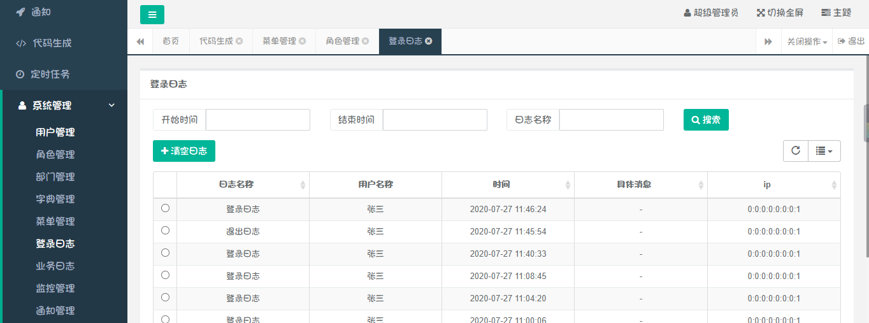This screenshot has height=323, width=869.
Task: Select radio for the 11:40:33 log row
Action: coord(165,252)
